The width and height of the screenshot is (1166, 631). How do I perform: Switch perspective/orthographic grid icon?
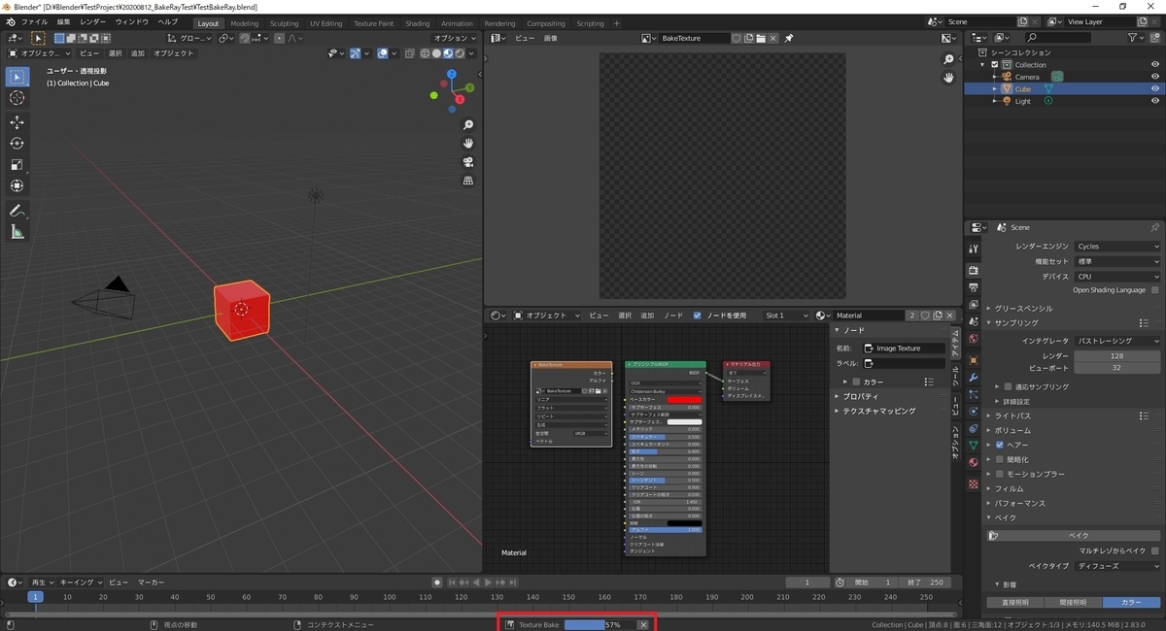pyautogui.click(x=468, y=181)
